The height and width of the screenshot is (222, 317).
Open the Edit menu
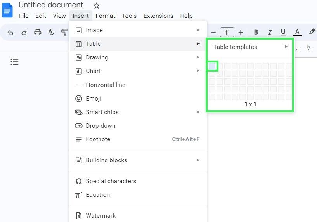[x=41, y=16]
